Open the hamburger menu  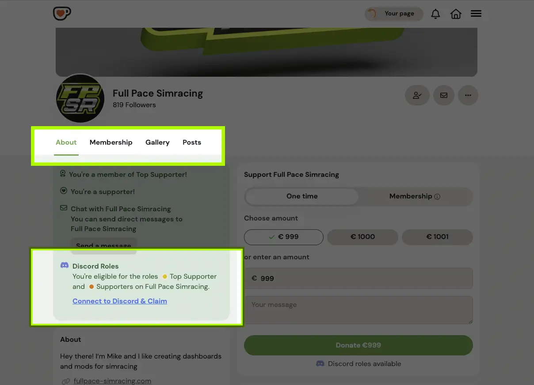(x=476, y=14)
